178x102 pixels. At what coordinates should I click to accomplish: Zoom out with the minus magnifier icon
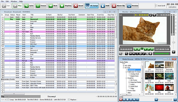[x=121, y=54]
